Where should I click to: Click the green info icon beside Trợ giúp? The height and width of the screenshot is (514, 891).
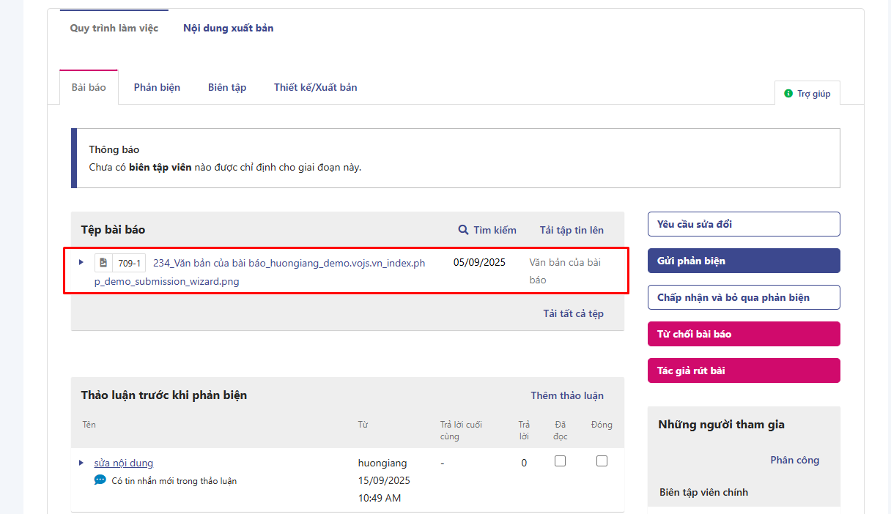788,94
